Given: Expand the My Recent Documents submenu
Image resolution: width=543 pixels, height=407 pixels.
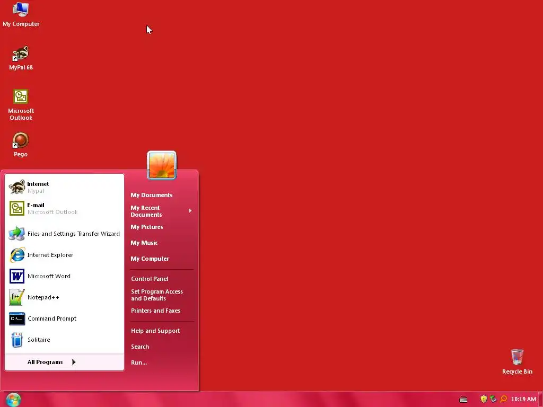Looking at the screenshot, I should 161,211.
